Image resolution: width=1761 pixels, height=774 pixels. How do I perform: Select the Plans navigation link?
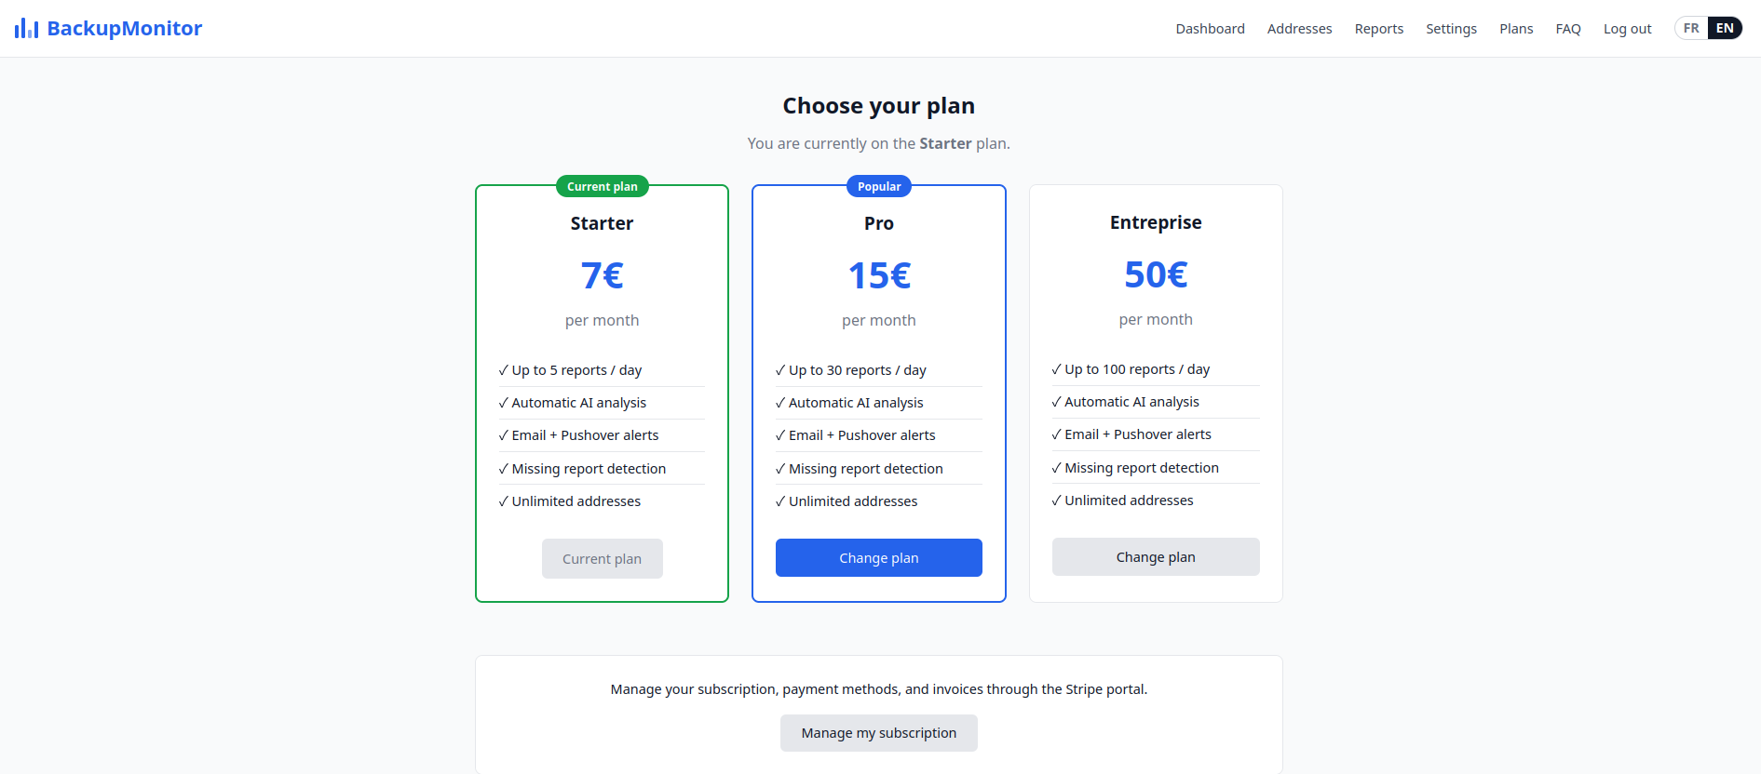1516,29
